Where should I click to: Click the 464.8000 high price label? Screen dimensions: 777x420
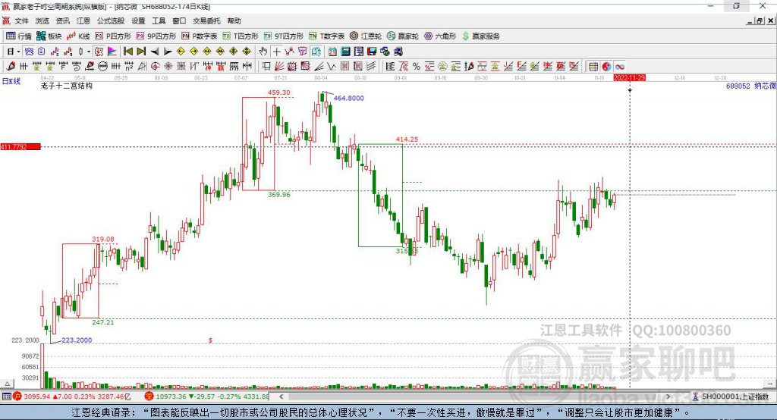348,98
